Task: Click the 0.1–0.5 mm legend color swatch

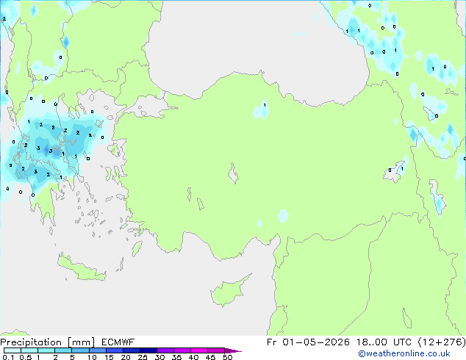Action: 12,350
